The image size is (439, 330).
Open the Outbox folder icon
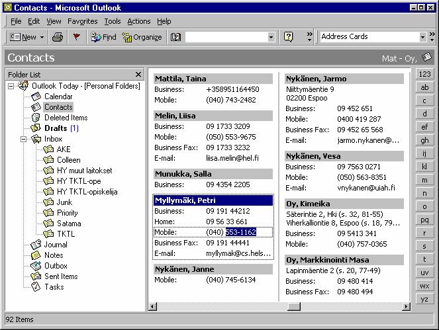click(36, 266)
